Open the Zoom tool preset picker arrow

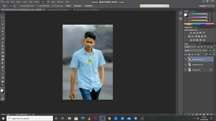click(7, 6)
